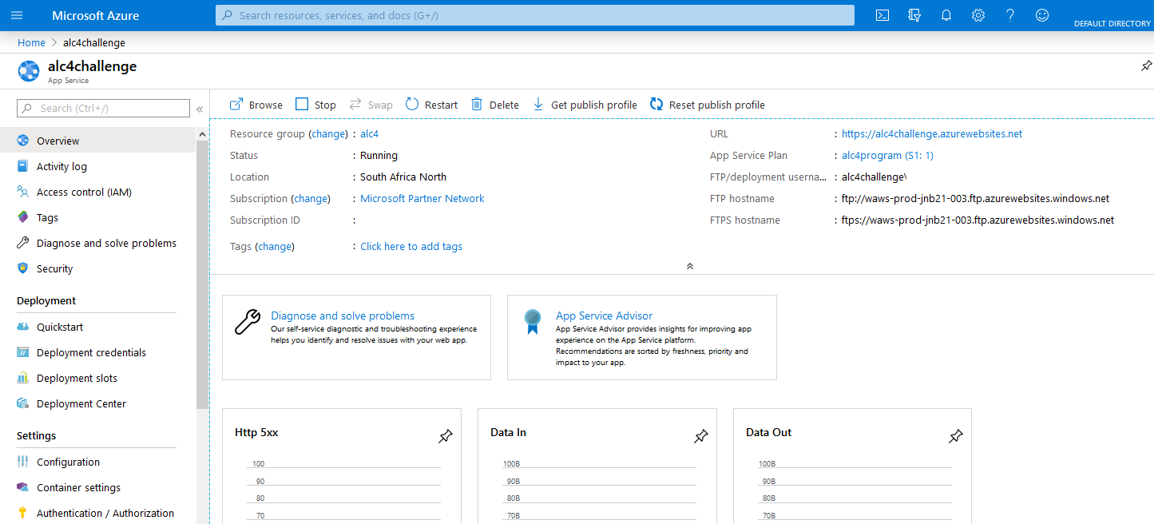Open alc4program (S1: 1) service plan
The image size is (1154, 524).
(x=887, y=155)
